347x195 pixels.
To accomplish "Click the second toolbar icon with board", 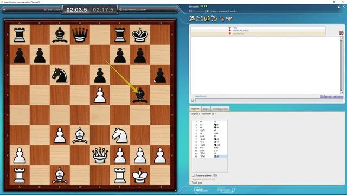I will click(200, 18).
